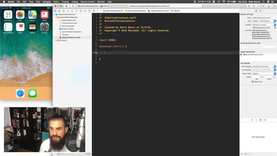This screenshot has height=156, width=277.
Task: Toggle ButtonEffectsExtension target membership checkbox
Action: coord(241,55)
